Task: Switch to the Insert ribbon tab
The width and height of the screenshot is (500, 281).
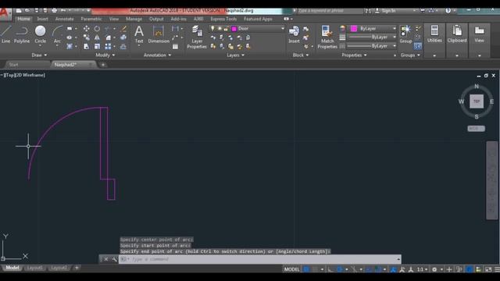Action: pyautogui.click(x=42, y=19)
